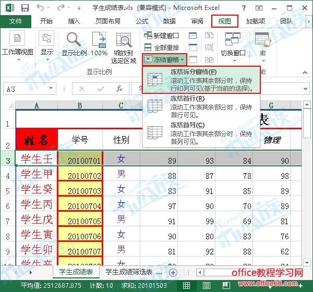Image resolution: width=313 pixels, height=292 pixels.
Task: Click the Split window icon
Action: [193, 36]
